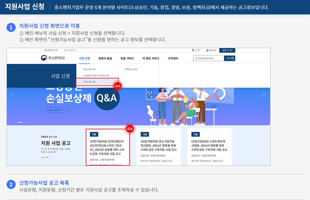This screenshot has width=310, height=200.
Task: Click the 손실보상제 Q&A banner image
Action: point(138,106)
